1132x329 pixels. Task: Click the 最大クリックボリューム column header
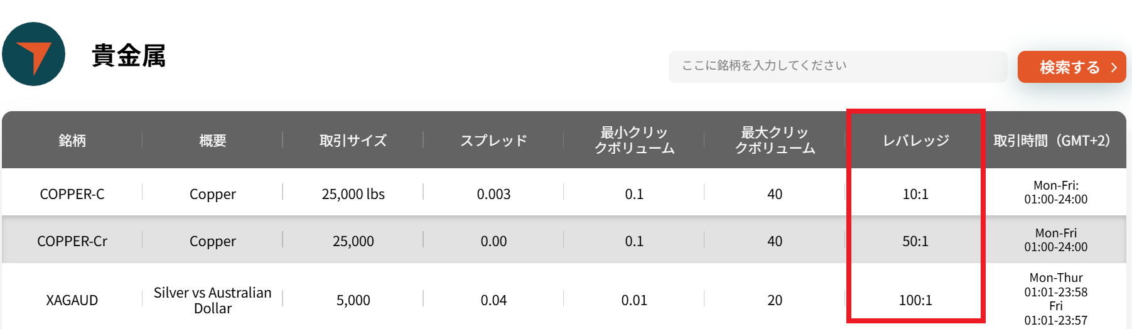click(x=775, y=141)
